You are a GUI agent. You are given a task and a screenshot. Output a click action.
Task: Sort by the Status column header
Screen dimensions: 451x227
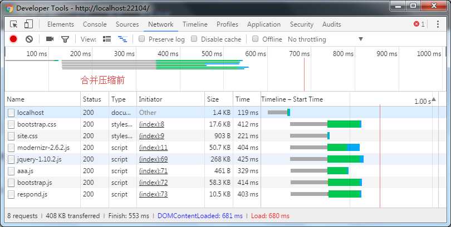point(95,99)
